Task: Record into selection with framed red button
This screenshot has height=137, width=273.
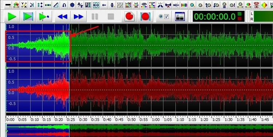Action: (145, 17)
